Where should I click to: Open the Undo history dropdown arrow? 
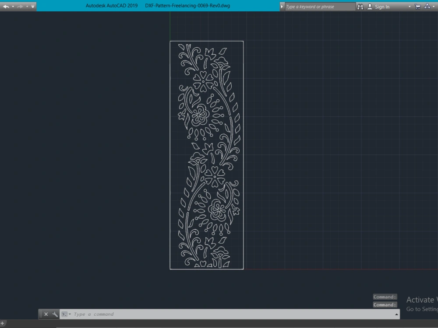(x=13, y=6)
